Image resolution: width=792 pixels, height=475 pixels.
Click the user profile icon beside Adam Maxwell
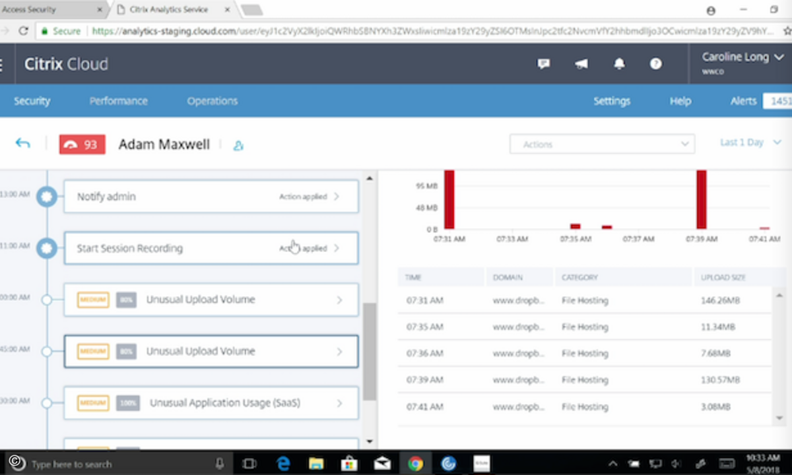tap(238, 145)
